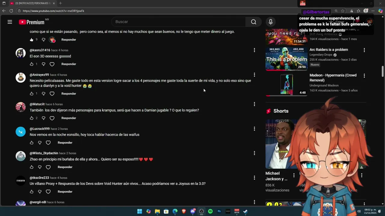Go back with browser back arrow
Image resolution: width=385 pixels, height=216 pixels.
tap(4, 11)
